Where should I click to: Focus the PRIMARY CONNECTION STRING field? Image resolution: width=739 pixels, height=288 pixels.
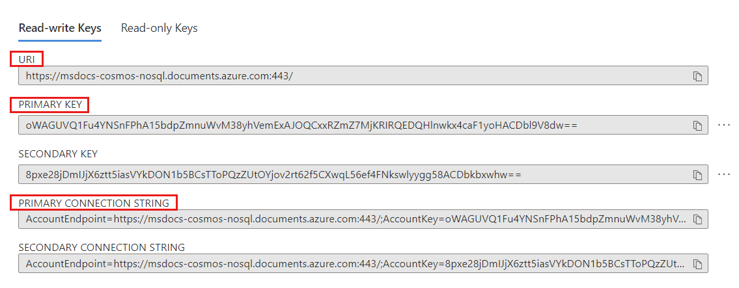[x=326, y=220]
